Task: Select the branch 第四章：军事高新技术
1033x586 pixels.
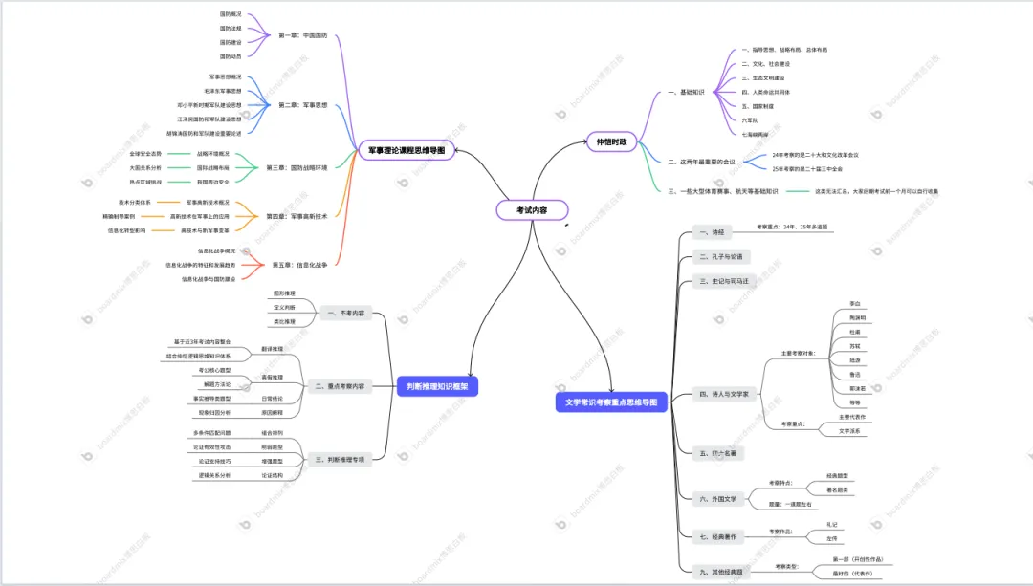Action: pos(297,216)
